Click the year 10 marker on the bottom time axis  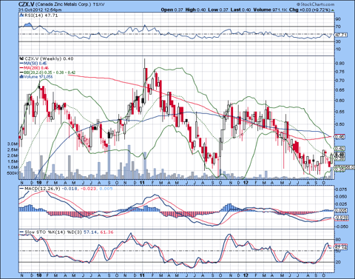(39, 275)
